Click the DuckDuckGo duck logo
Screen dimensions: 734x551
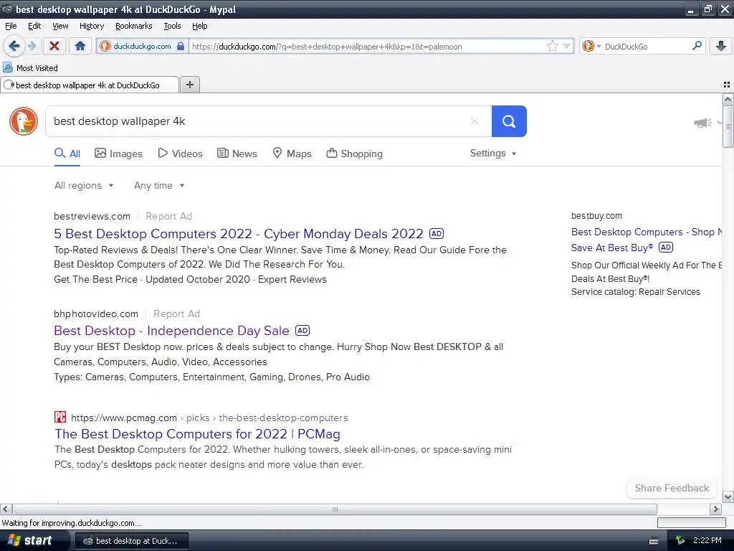[24, 121]
